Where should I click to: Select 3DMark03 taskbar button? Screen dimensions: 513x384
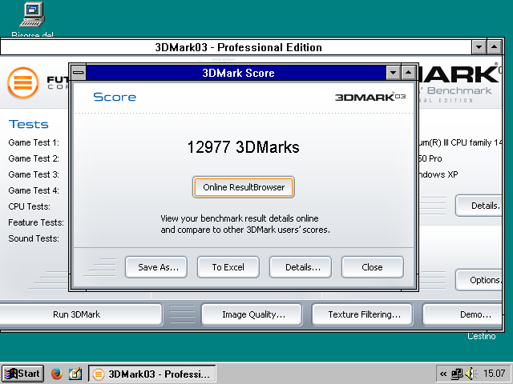click(x=152, y=374)
